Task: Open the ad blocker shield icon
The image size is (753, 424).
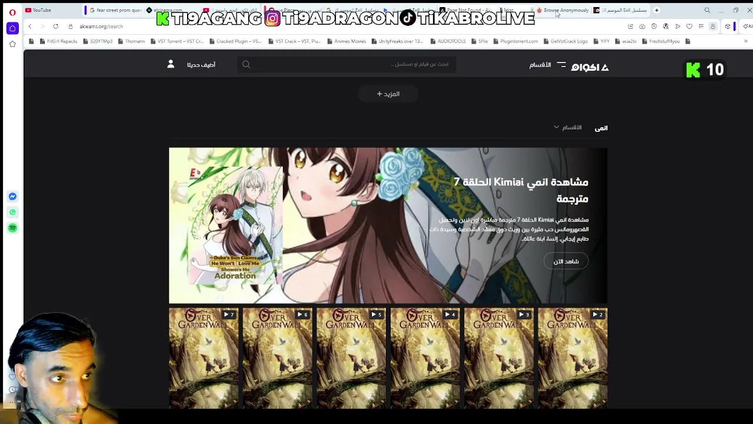Action: coord(654,26)
